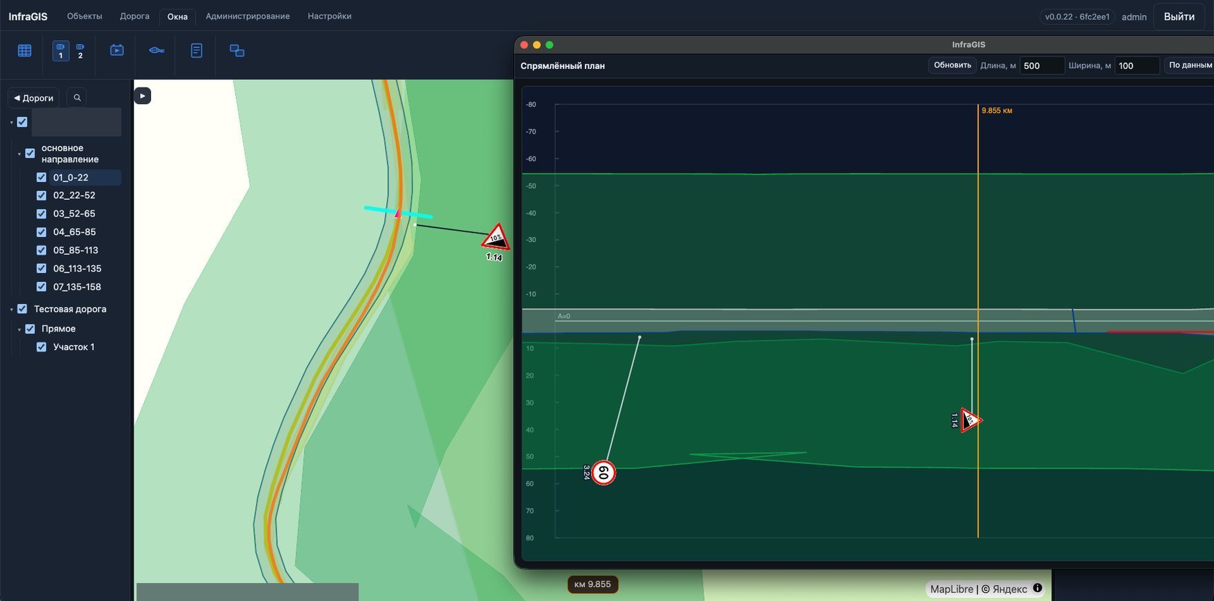
Task: Click the triangular warning sign in the straightened plan
Action: 971,420
